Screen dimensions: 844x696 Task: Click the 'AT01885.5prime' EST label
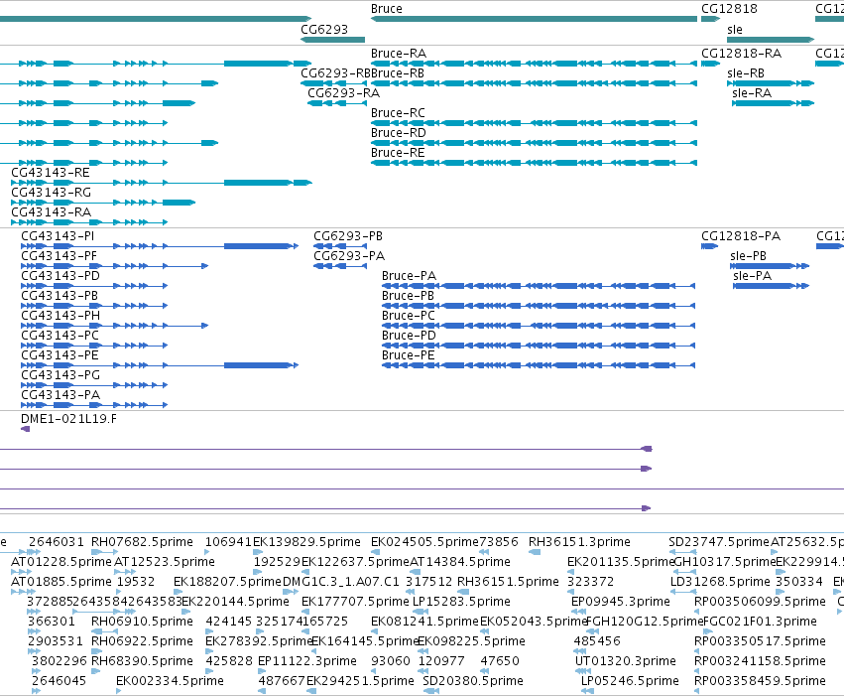click(x=60, y=581)
